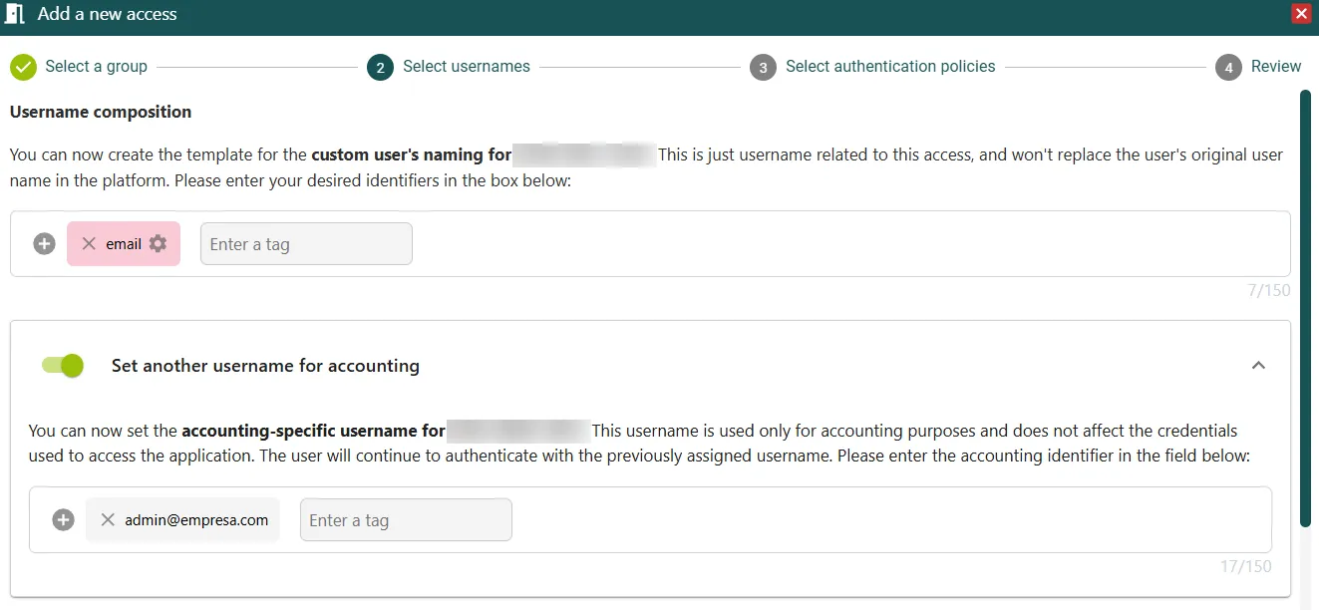Disable Set another username for accounting toggle

[63, 365]
